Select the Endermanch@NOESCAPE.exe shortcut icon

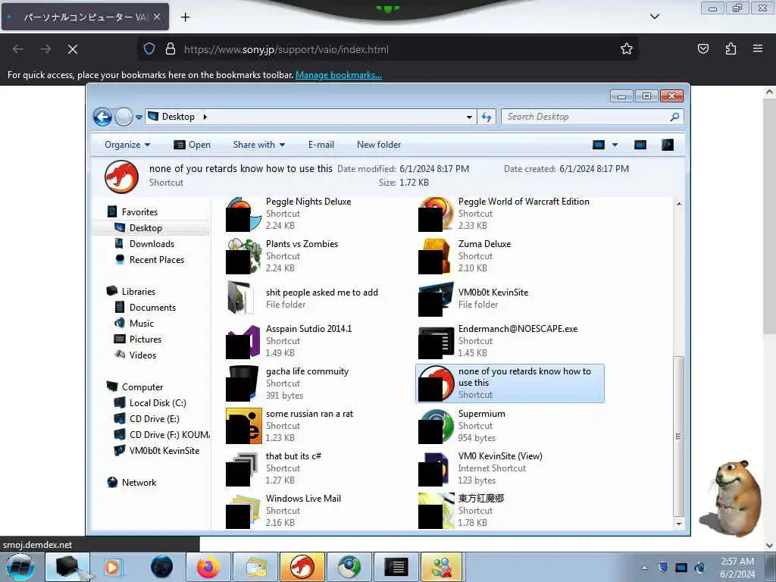pos(436,341)
